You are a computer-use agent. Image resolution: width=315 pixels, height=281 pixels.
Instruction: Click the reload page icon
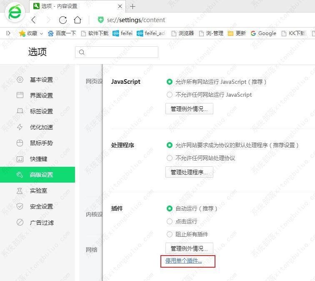(x=63, y=20)
